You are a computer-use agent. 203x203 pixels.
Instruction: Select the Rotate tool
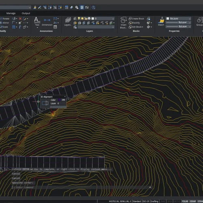click(x=5, y=19)
